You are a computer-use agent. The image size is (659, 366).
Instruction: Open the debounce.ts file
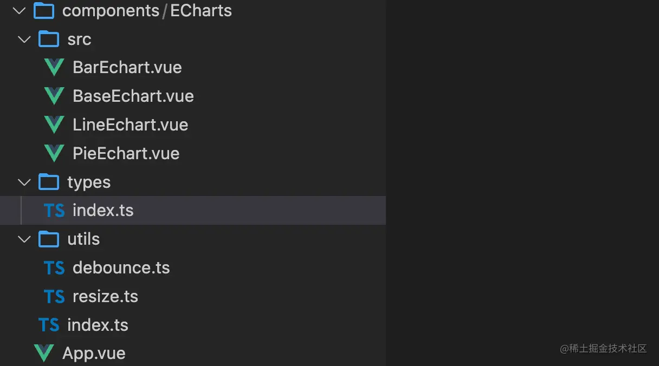[193, 268]
